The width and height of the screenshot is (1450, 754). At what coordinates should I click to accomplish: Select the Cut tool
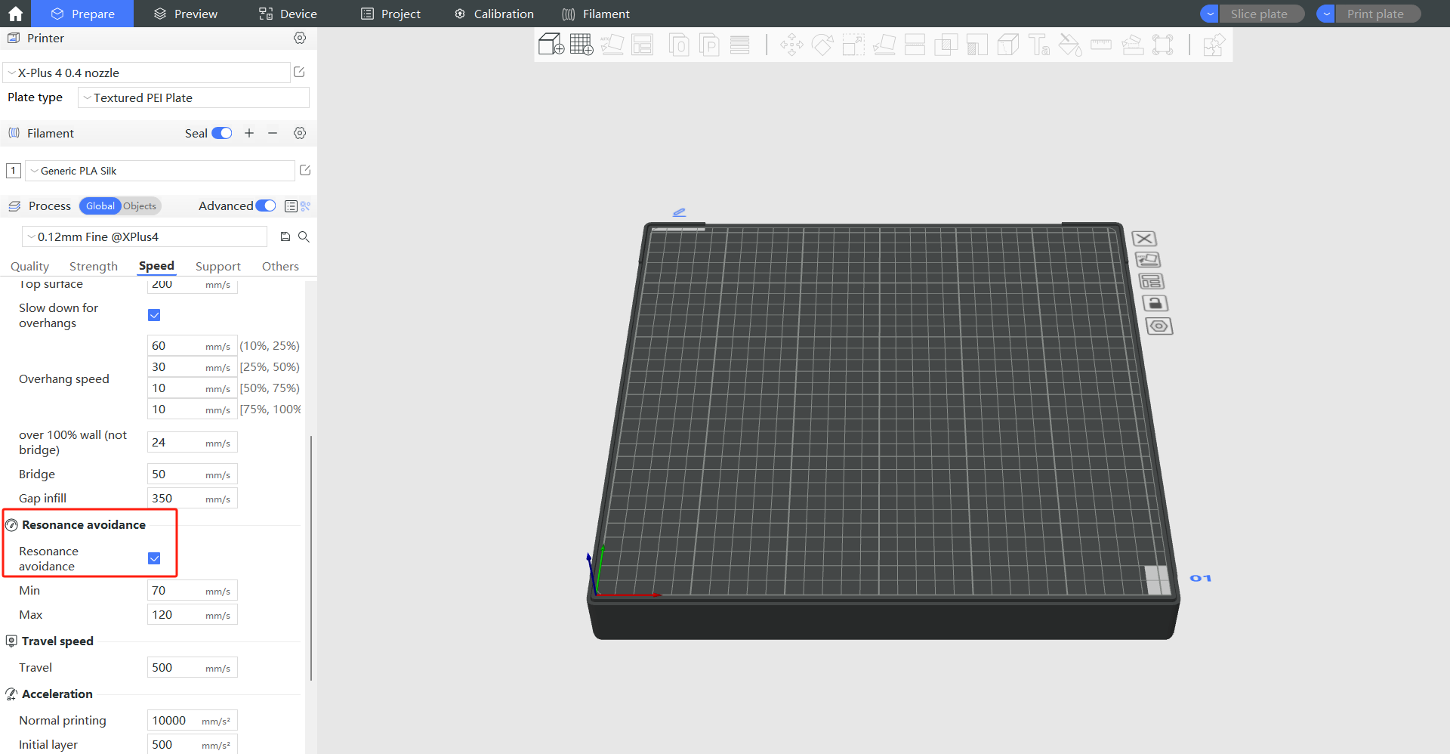tap(915, 45)
